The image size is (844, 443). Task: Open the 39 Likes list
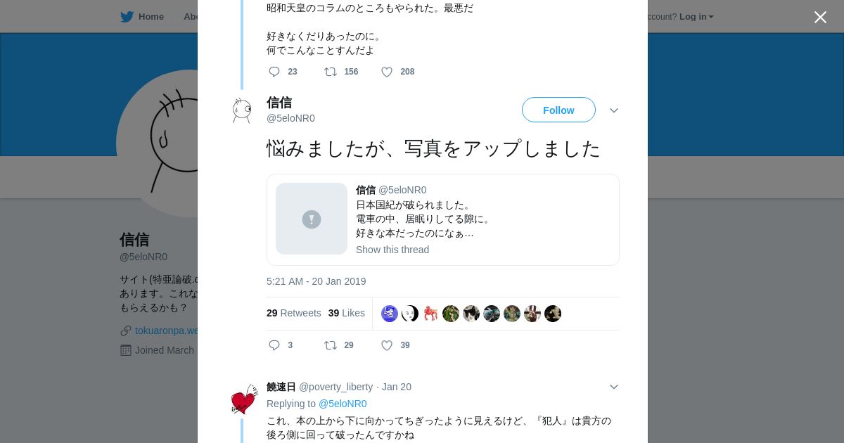pyautogui.click(x=346, y=313)
